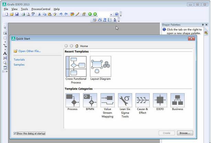Open the Cause & Effect category

tap(143, 104)
